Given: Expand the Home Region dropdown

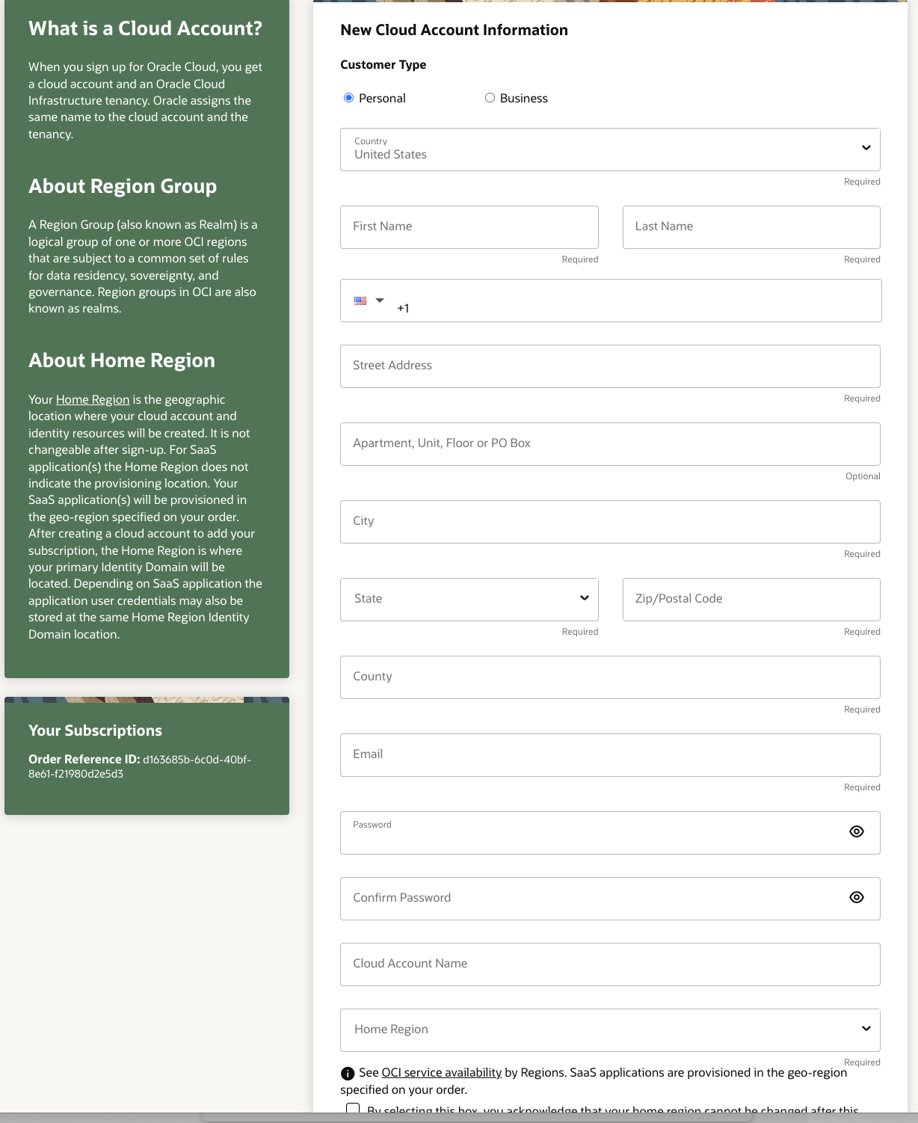Looking at the screenshot, I should point(866,1030).
